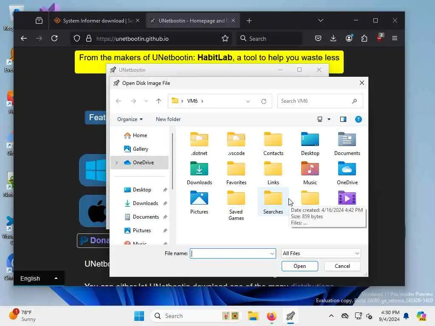Image resolution: width=435 pixels, height=326 pixels.
Task: Click the Open button
Action: pyautogui.click(x=299, y=266)
